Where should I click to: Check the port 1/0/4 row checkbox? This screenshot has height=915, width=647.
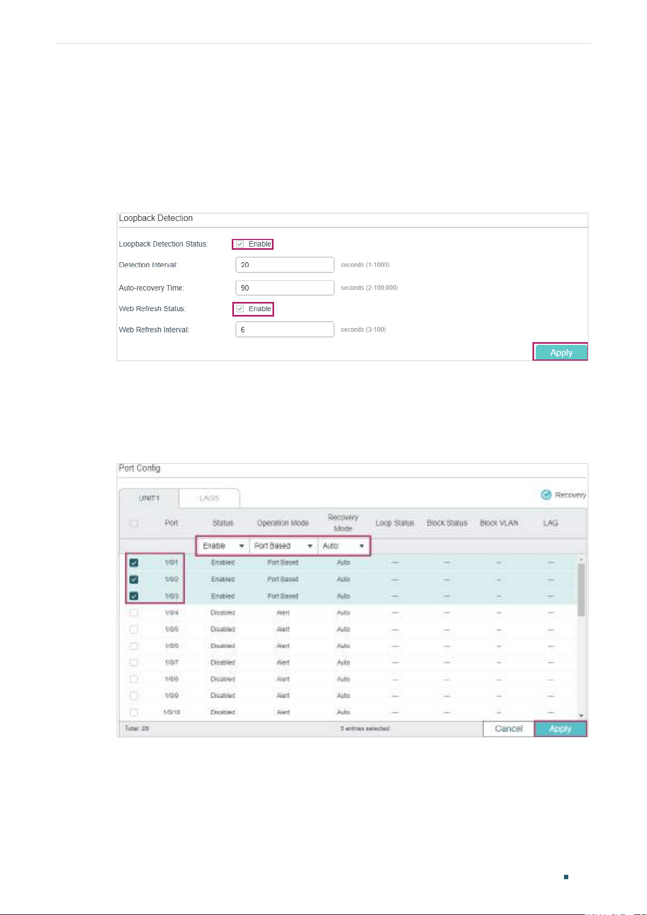pyautogui.click(x=134, y=613)
